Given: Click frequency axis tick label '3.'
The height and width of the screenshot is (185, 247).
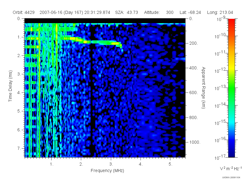Looking at the screenshot, I should point(111,164).
